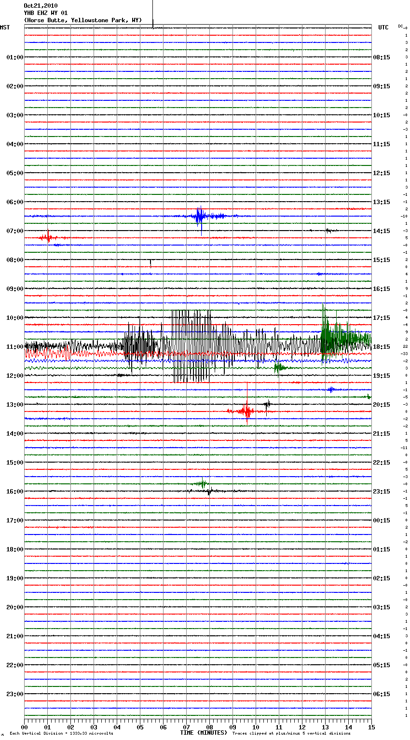
Task: Click the DC offset value -33
Action: point(405,354)
